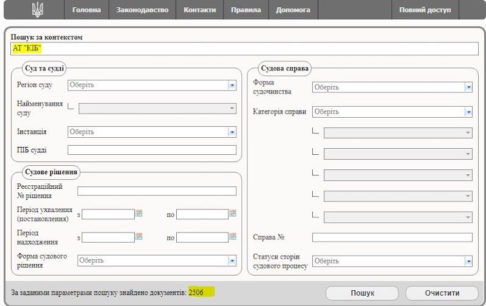Open the Форма судочинства dropdown
The height and width of the screenshot is (306, 486).
coord(468,87)
